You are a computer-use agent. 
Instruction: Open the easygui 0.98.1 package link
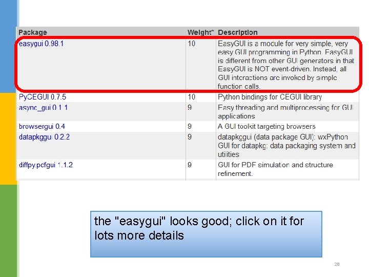click(x=41, y=44)
